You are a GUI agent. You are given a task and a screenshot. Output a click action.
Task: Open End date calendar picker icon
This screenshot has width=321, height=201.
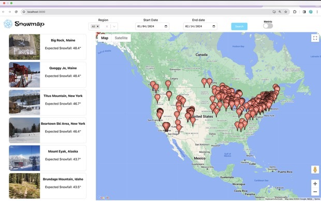click(214, 26)
